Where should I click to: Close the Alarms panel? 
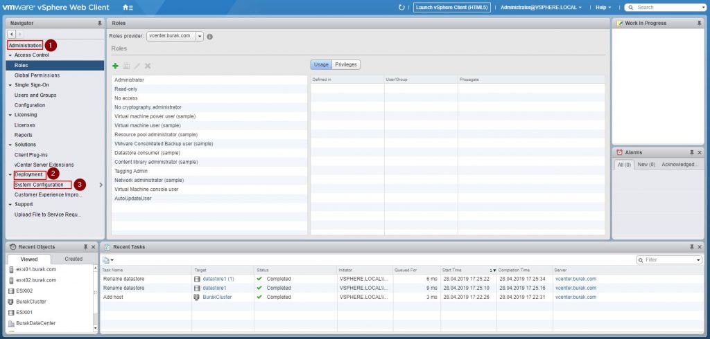click(x=700, y=153)
